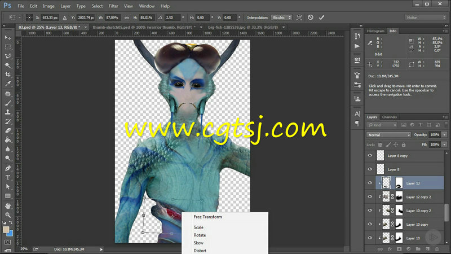The height and width of the screenshot is (254, 451).
Task: Toggle lock transparent pixels
Action: (x=380, y=144)
